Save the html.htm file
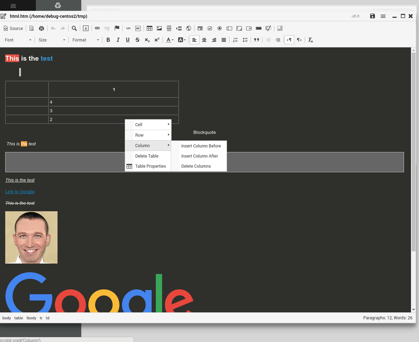 [372, 16]
